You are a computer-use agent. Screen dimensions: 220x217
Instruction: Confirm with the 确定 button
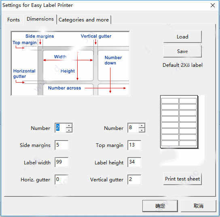[x=160, y=206]
